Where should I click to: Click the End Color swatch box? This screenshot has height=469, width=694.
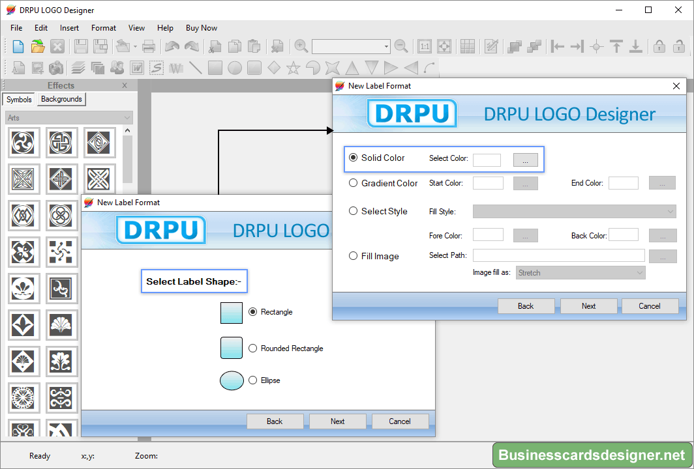(624, 183)
